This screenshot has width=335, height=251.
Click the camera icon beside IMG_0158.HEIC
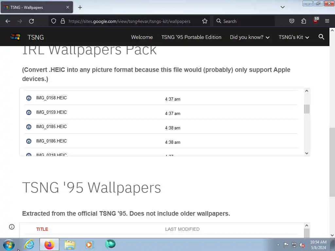point(29,98)
